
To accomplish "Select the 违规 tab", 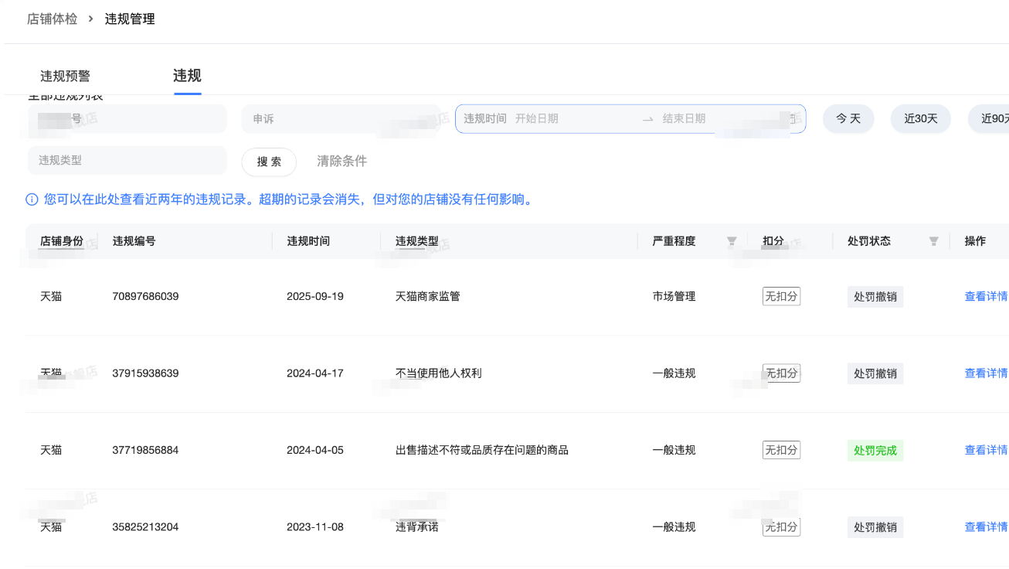I will pos(187,76).
